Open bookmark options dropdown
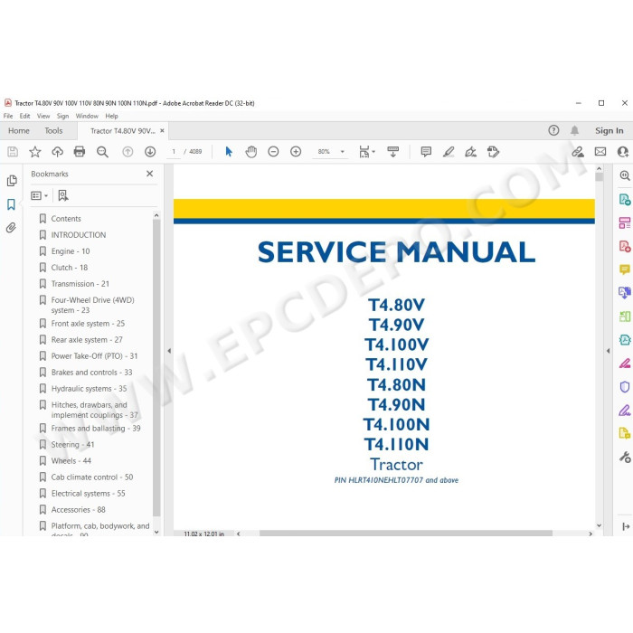633x633 pixels. pyautogui.click(x=40, y=196)
